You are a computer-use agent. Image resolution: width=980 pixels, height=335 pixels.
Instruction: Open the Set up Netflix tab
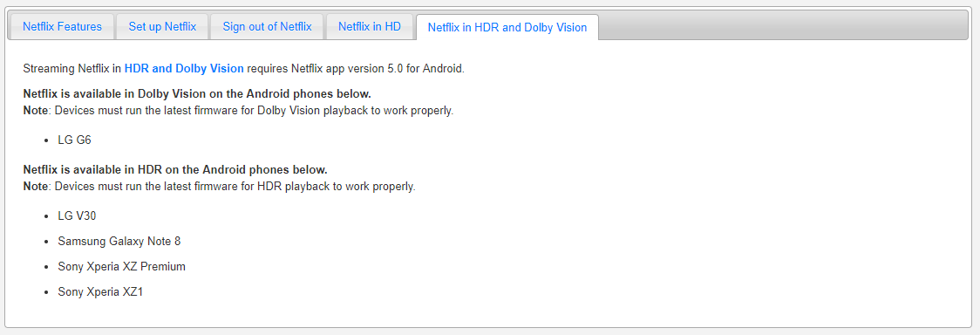coord(162,27)
